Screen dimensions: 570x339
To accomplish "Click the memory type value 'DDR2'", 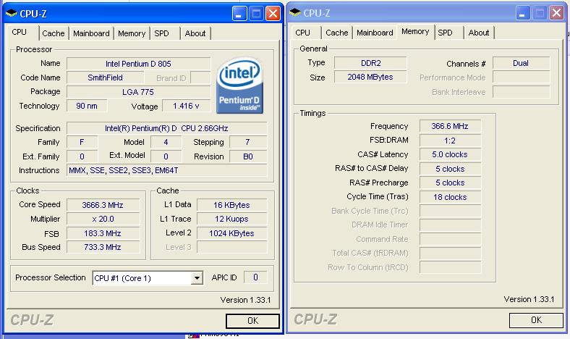I will pyautogui.click(x=370, y=63).
